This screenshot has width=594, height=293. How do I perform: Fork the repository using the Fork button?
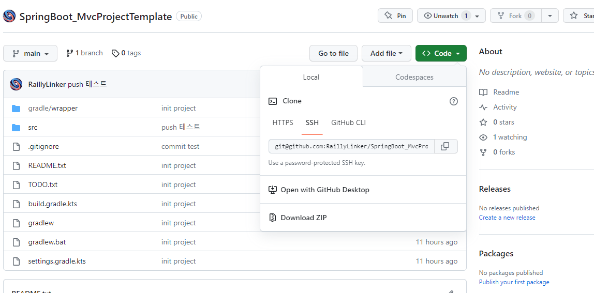[515, 16]
